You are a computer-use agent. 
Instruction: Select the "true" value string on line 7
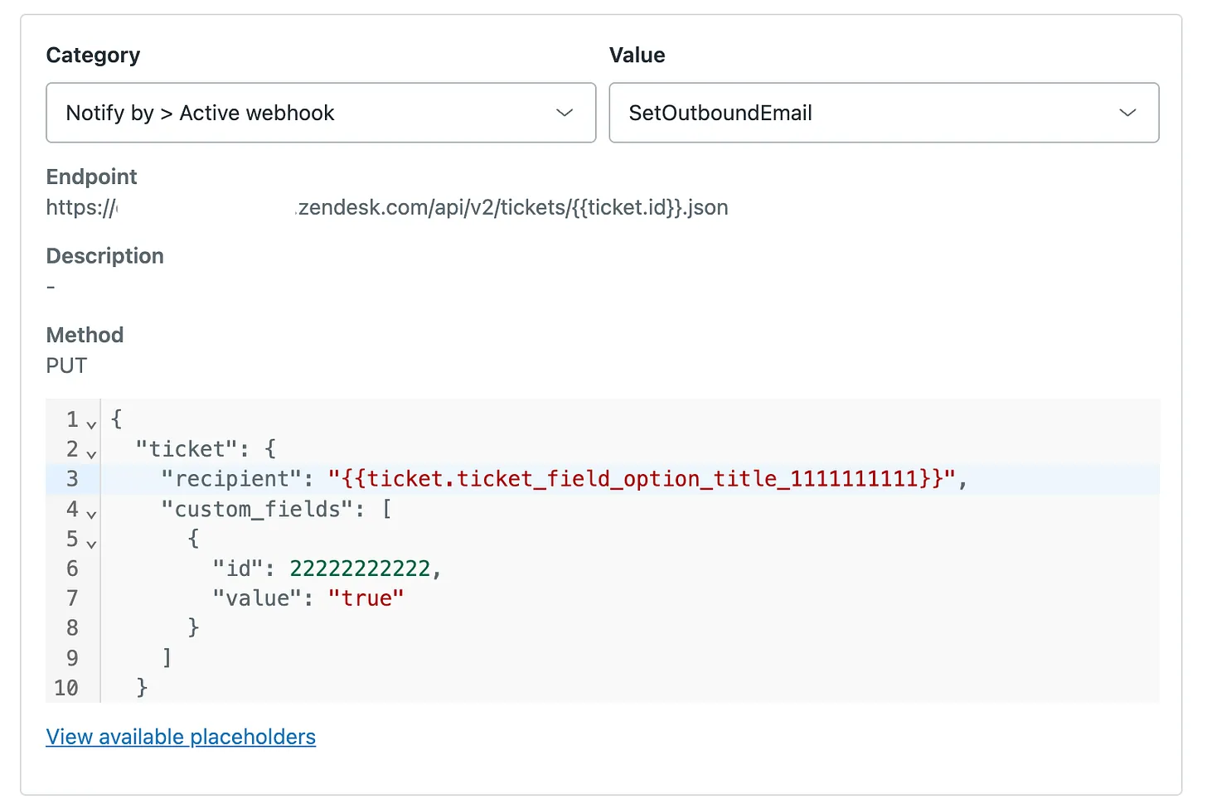tap(366, 598)
